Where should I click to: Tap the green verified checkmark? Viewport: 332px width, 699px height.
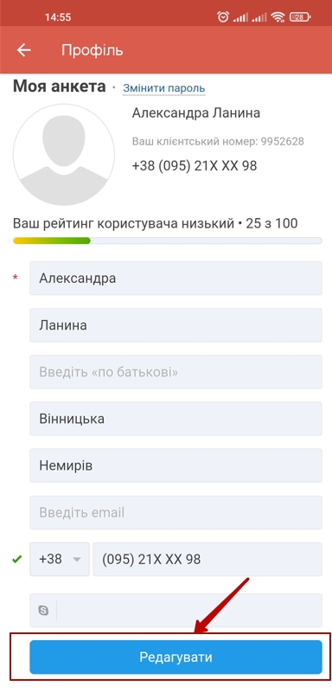click(17, 559)
